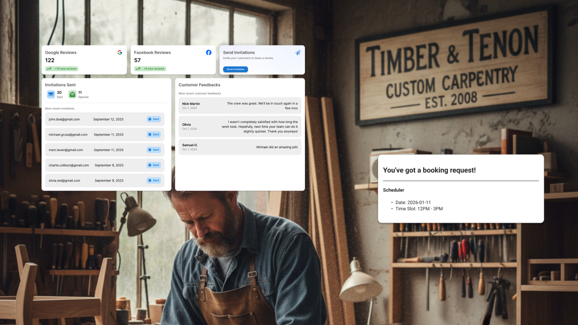578x325 pixels.
Task: Click the blue Sent envelope icon
Action: click(51, 94)
